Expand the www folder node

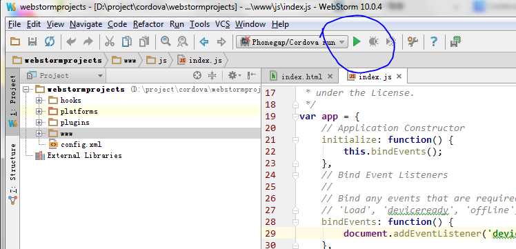pos(39,134)
